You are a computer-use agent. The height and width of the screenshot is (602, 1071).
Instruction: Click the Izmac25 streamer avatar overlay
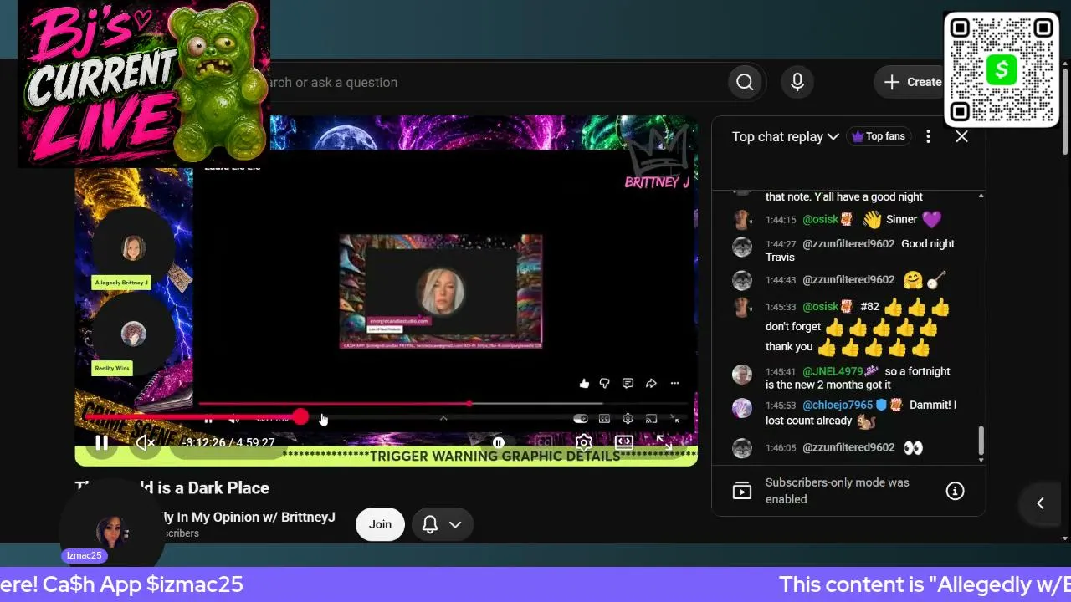[x=113, y=530]
